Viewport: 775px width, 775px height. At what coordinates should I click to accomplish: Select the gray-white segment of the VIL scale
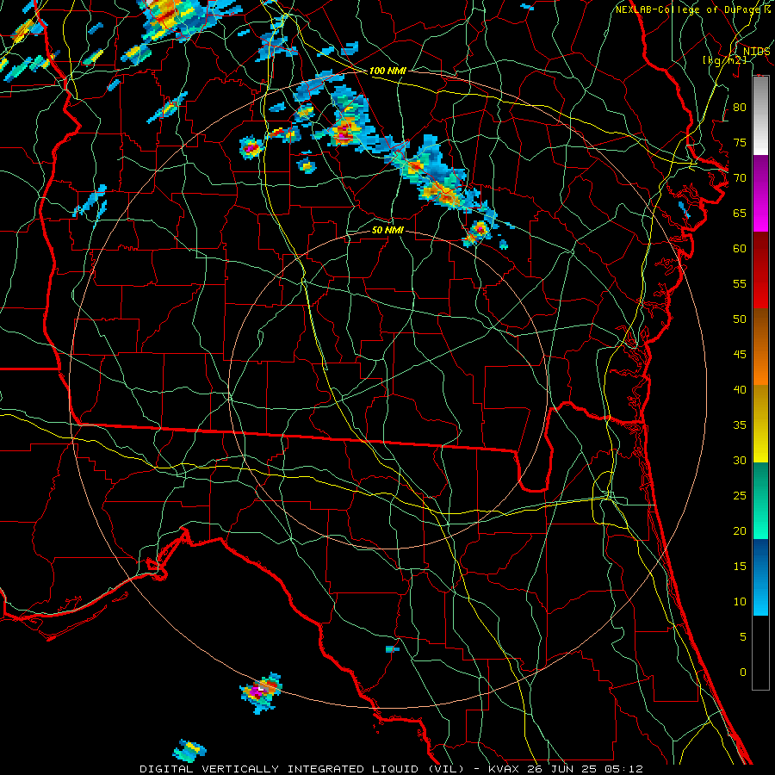[x=760, y=115]
